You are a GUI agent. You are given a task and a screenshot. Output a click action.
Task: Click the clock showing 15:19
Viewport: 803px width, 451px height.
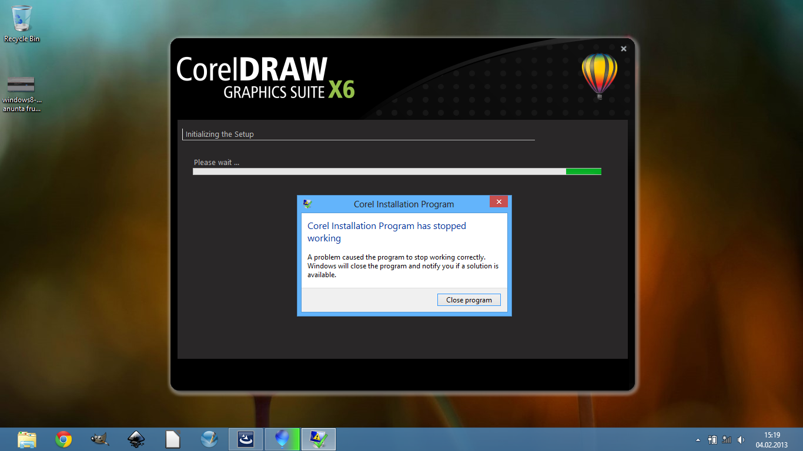click(x=771, y=439)
